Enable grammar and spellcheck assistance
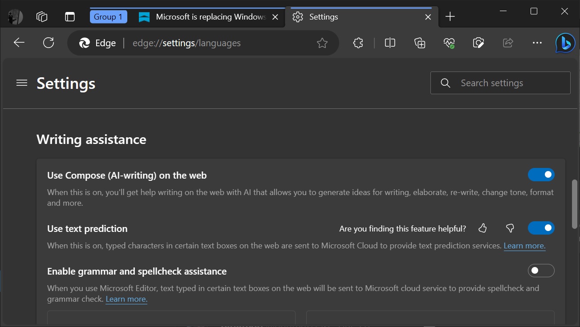 pyautogui.click(x=541, y=270)
